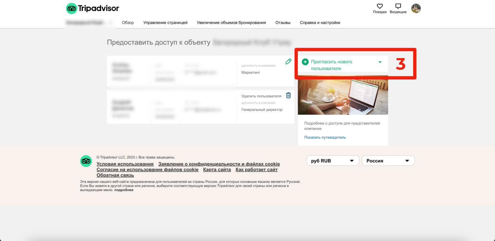Select the Генеральный директор position text
Viewport: 495px width, 241px height.
(262, 110)
